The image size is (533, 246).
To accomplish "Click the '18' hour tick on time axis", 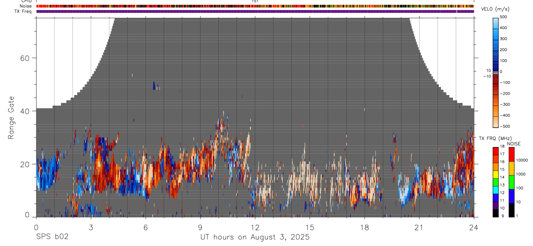I will tap(365, 227).
